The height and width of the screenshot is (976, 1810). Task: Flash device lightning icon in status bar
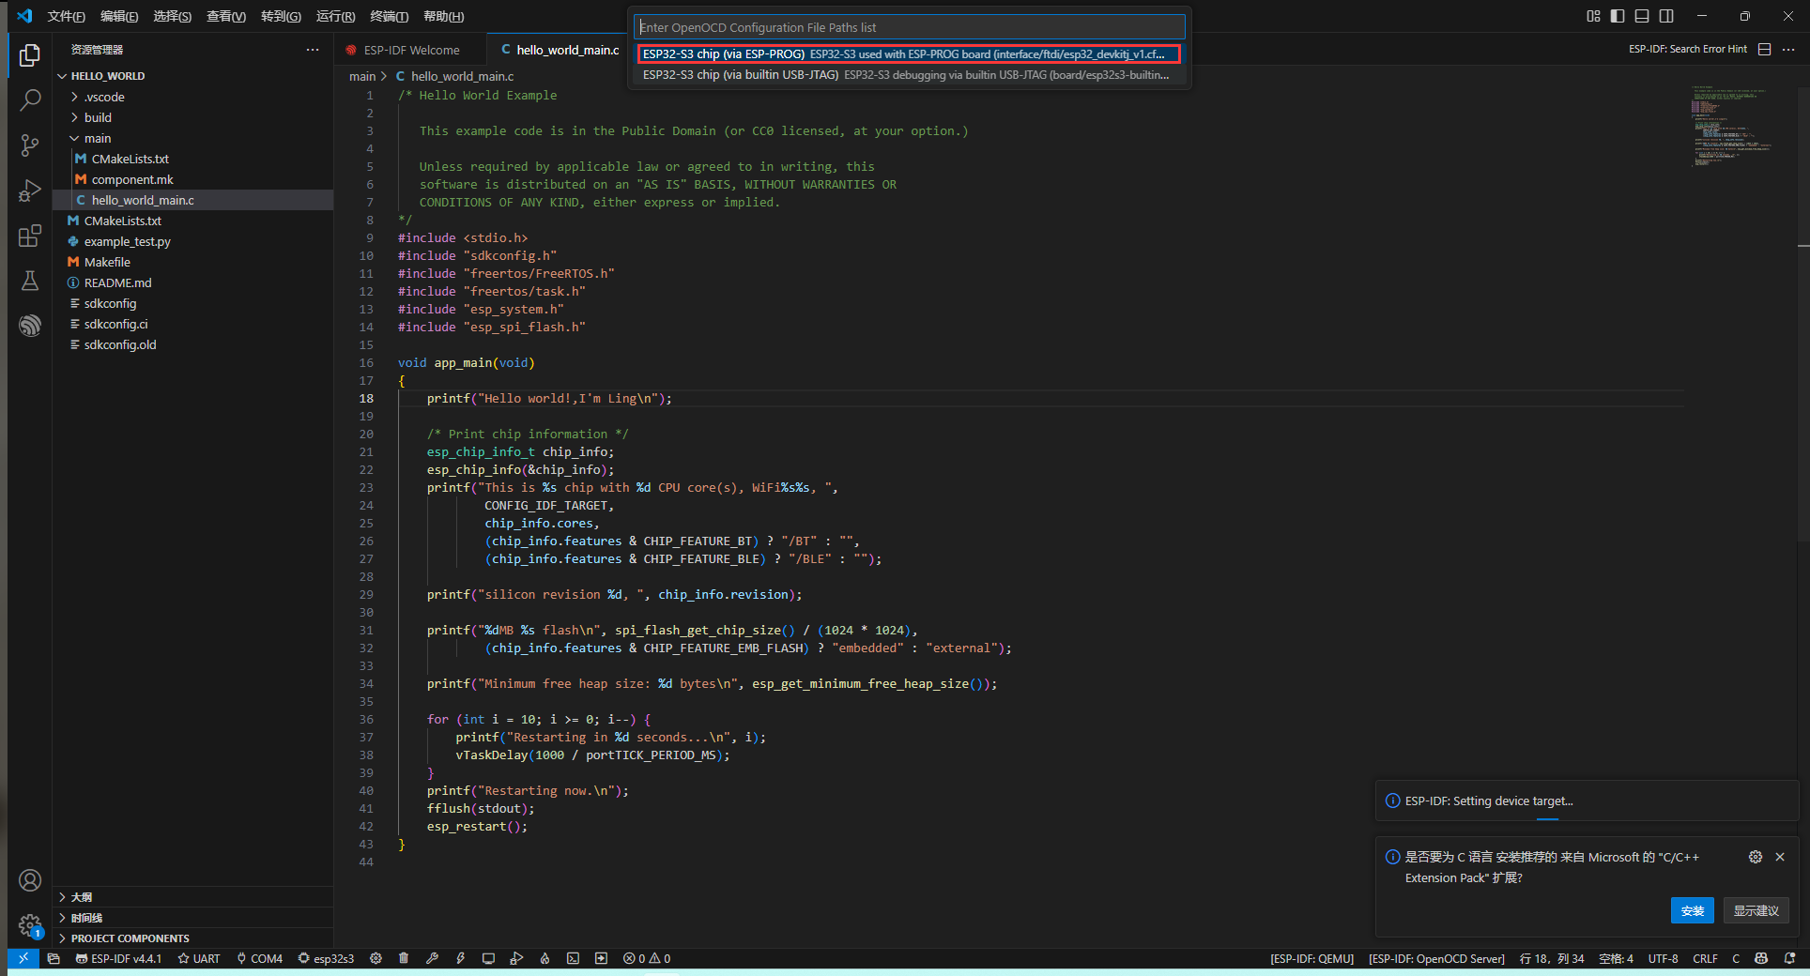[460, 958]
